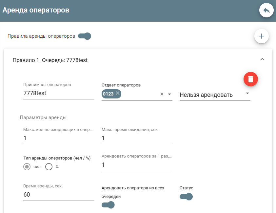Click the Аренда операторов page title

[36, 10]
